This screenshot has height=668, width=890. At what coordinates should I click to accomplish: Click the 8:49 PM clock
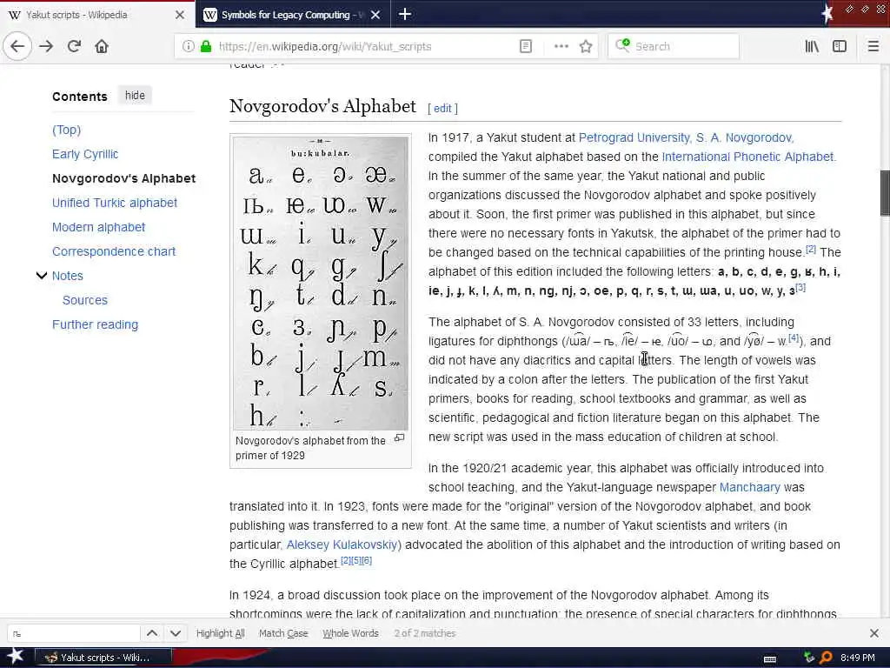857,658
